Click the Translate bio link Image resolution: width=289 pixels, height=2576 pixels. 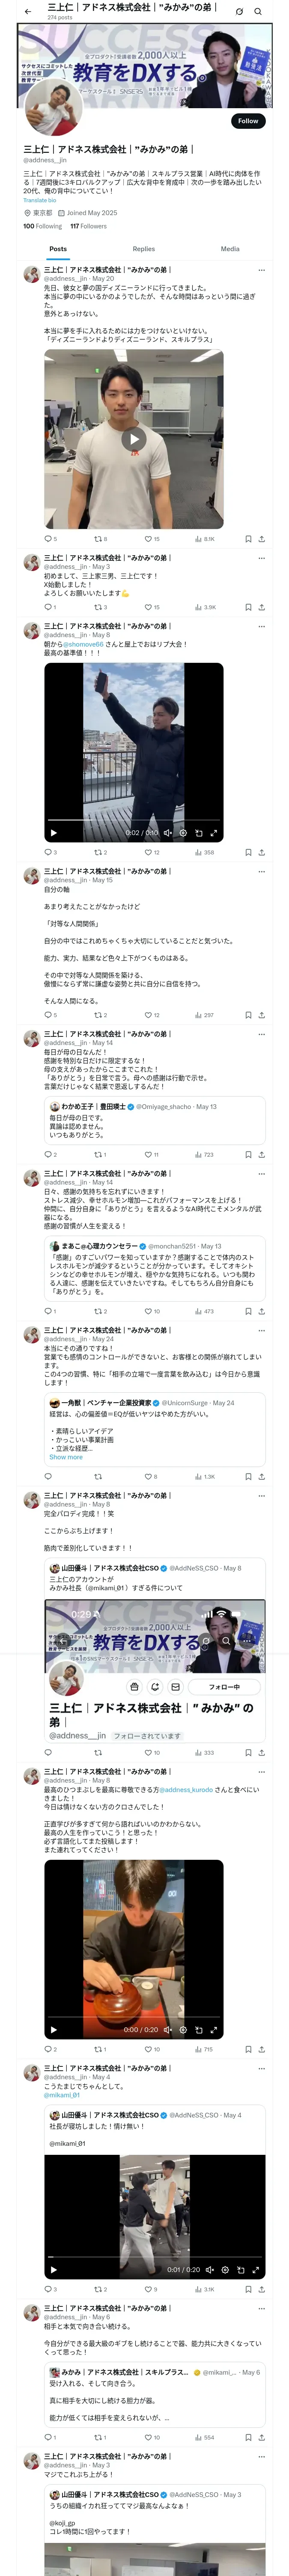coord(40,200)
